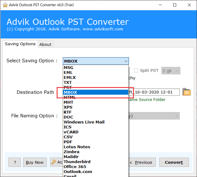This screenshot has width=197, height=177.
Task: Choose DOC from the saving list
Action: 96,117
